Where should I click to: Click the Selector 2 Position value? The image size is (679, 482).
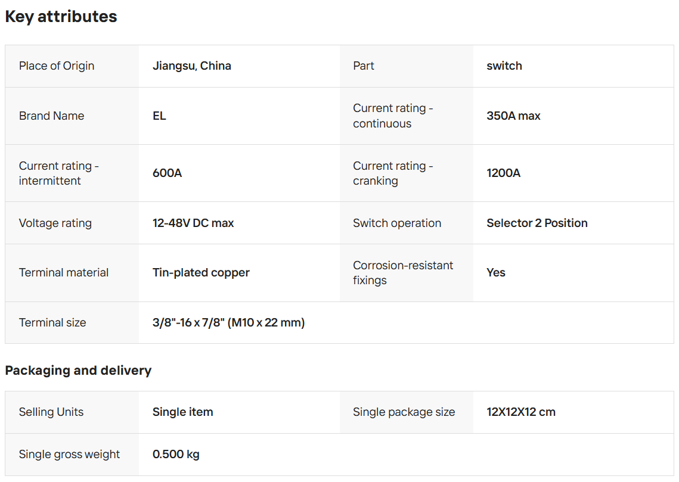coord(537,223)
